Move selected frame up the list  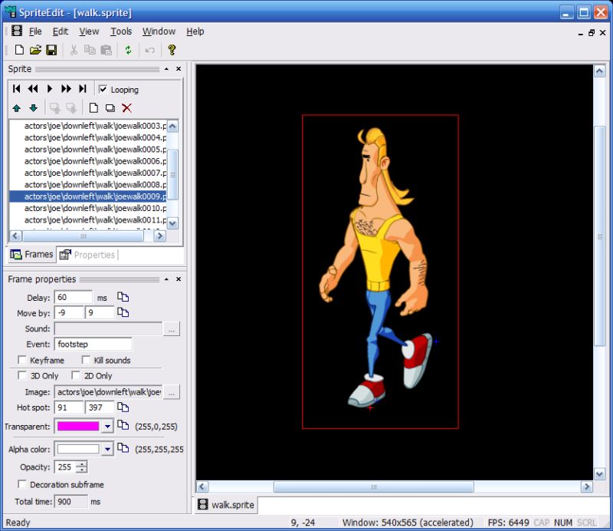click(17, 107)
